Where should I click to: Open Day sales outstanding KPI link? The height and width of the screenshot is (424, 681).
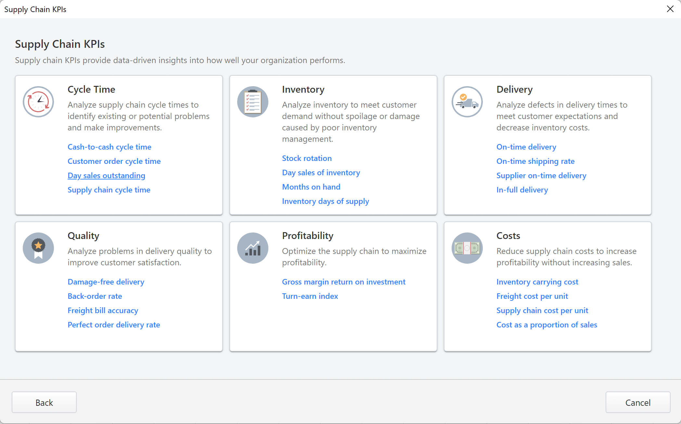[x=107, y=175]
